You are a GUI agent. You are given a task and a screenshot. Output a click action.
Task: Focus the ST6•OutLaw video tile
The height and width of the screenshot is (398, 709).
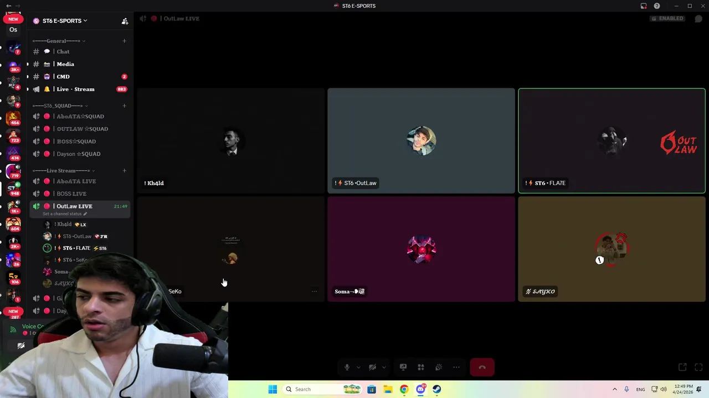pos(421,141)
